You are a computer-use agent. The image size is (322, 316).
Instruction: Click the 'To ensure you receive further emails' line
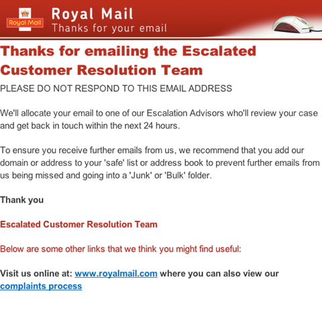click(152, 150)
